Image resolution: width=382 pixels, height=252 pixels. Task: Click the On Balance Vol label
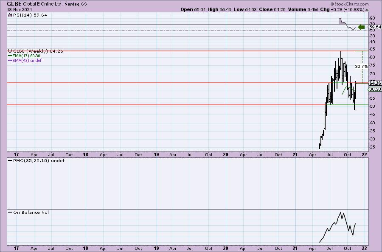point(31,212)
